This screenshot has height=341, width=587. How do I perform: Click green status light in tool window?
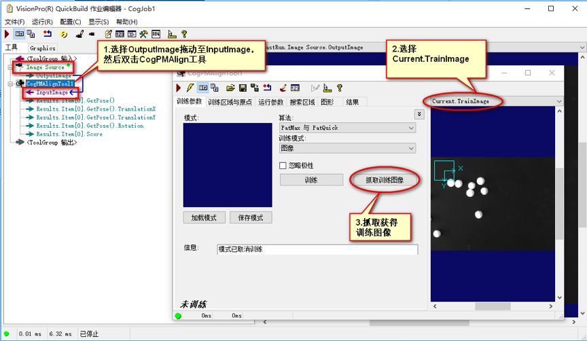178,316
